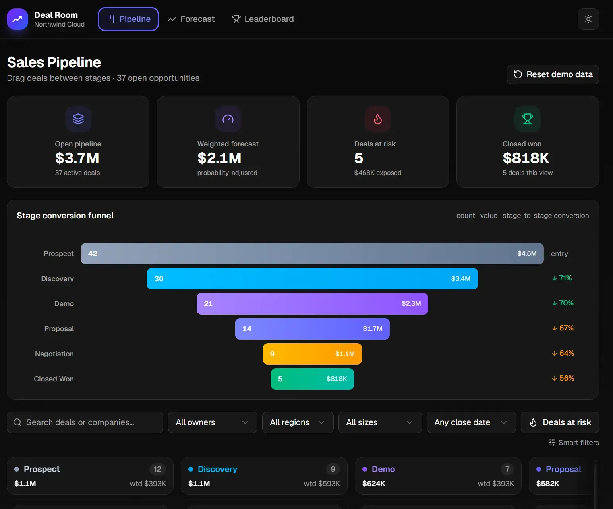Click the 67% Proposal conversion value
This screenshot has width=613, height=509.
tap(563, 328)
